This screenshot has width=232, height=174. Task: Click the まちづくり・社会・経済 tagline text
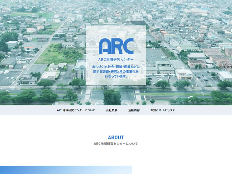click(x=116, y=72)
